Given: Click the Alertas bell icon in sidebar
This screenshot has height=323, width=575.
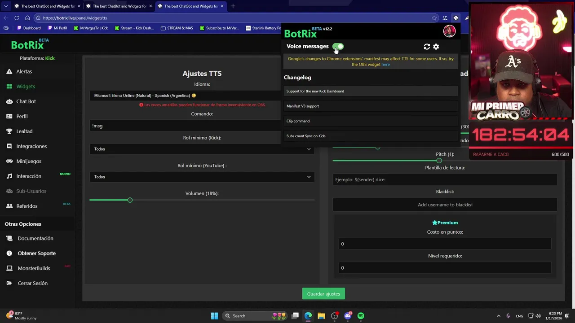Looking at the screenshot, I should tap(9, 71).
